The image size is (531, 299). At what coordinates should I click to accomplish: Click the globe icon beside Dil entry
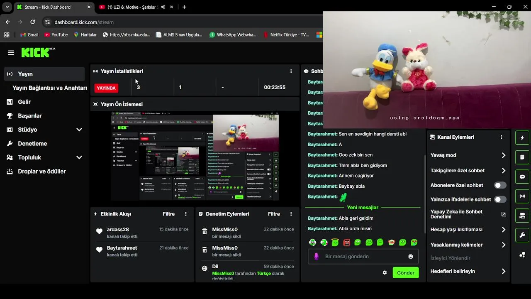coord(205,268)
